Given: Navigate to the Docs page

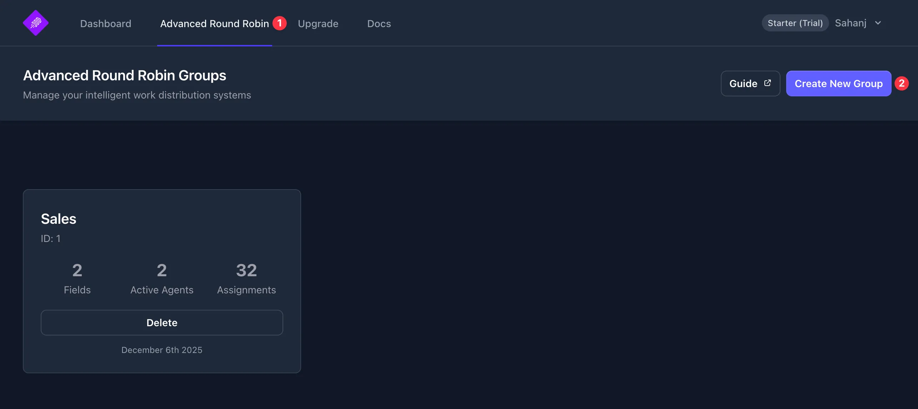Looking at the screenshot, I should pyautogui.click(x=379, y=24).
